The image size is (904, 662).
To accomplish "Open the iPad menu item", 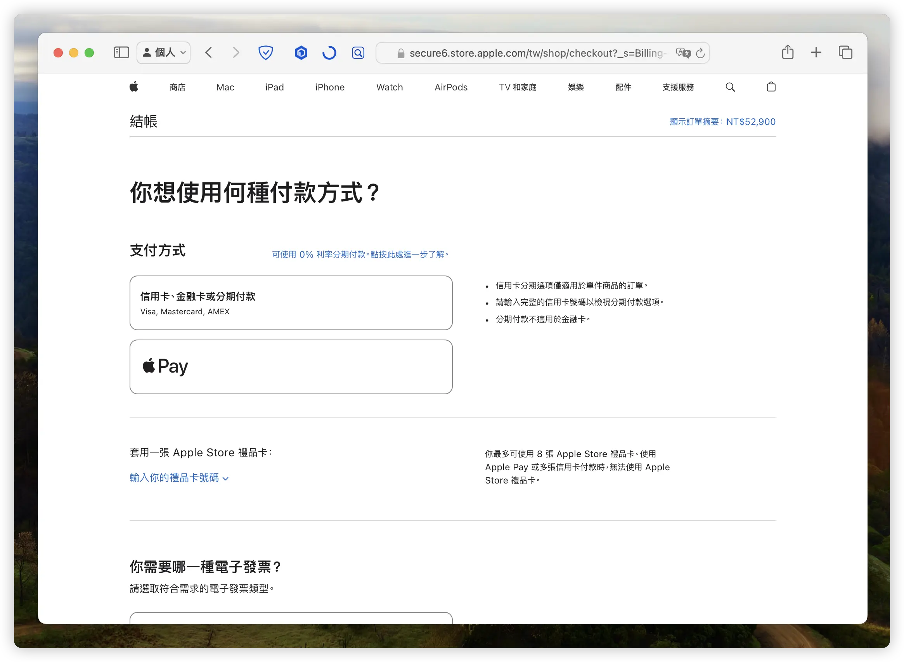I will tap(274, 87).
